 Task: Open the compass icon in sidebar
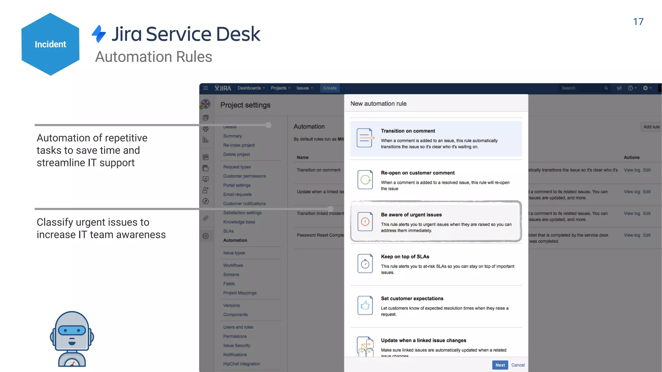point(206,201)
